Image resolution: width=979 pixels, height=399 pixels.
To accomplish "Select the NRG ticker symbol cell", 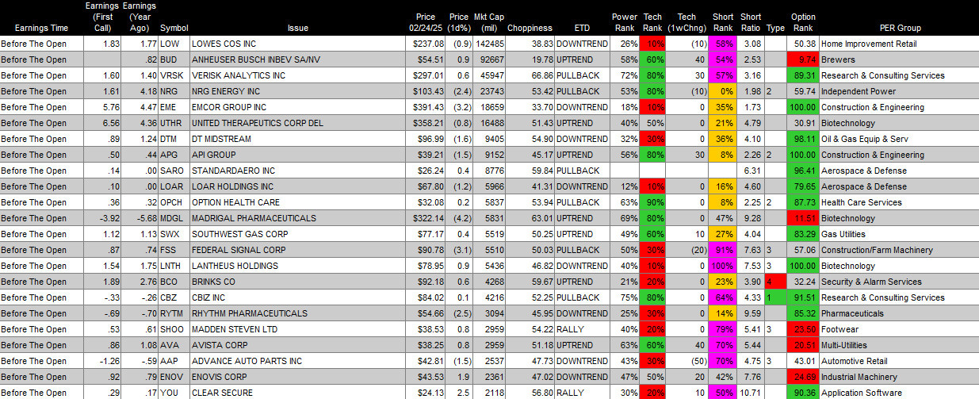I will [x=174, y=91].
